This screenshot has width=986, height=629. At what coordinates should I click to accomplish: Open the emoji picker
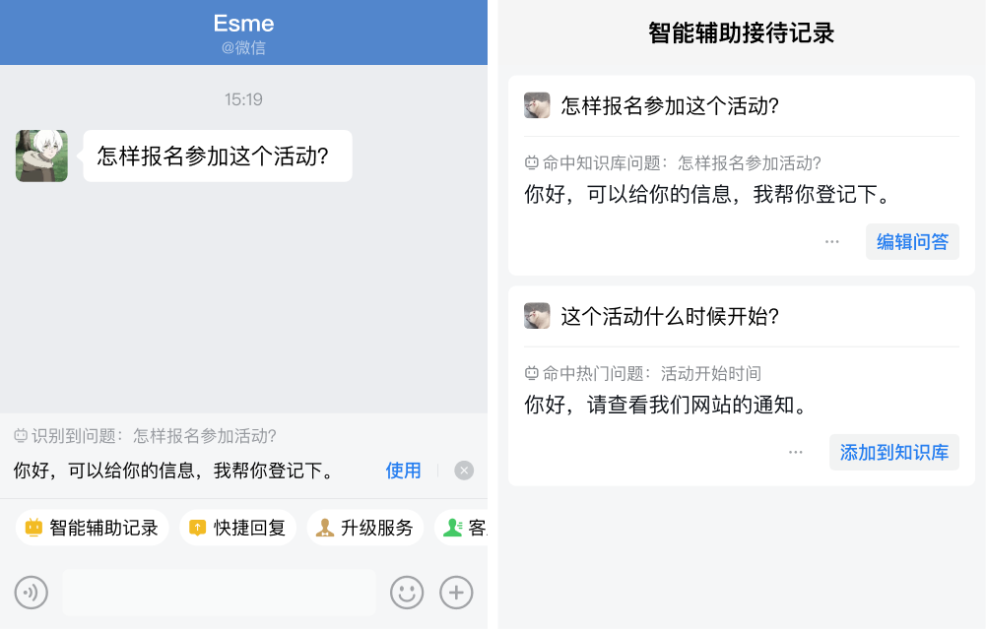pyautogui.click(x=407, y=593)
